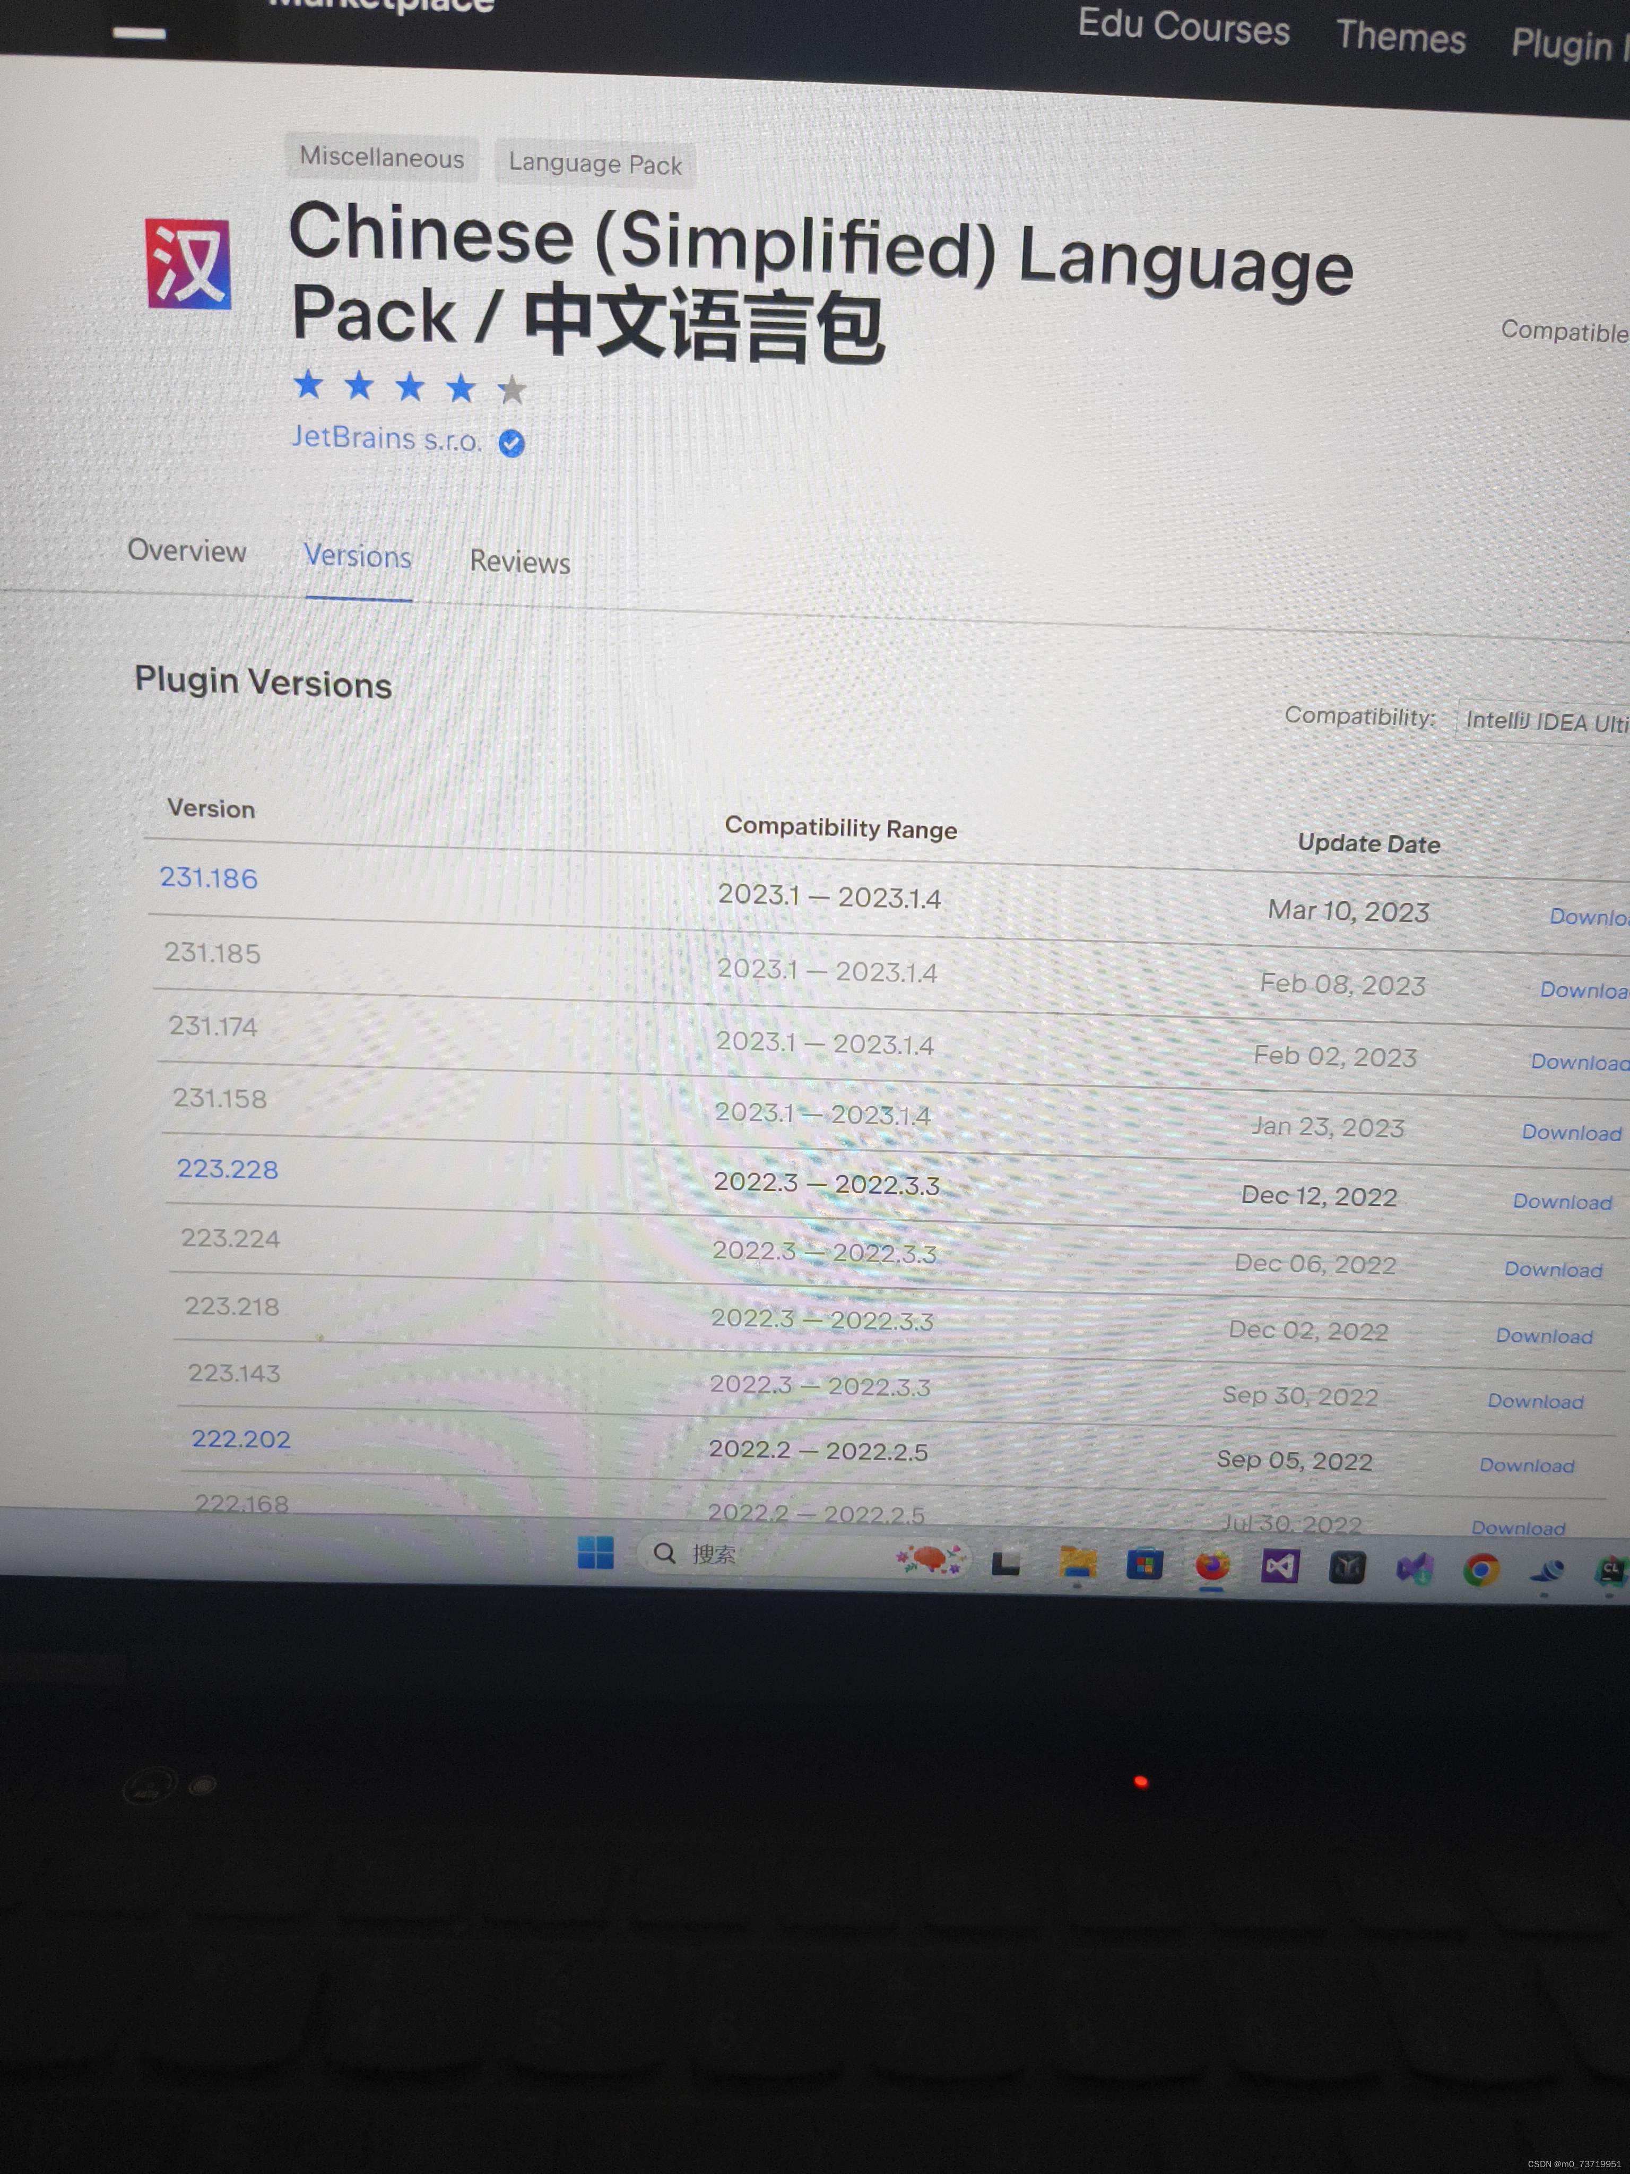Screen dimensions: 1630x2174
Task: Open version 231.186 details link
Action: (x=209, y=878)
